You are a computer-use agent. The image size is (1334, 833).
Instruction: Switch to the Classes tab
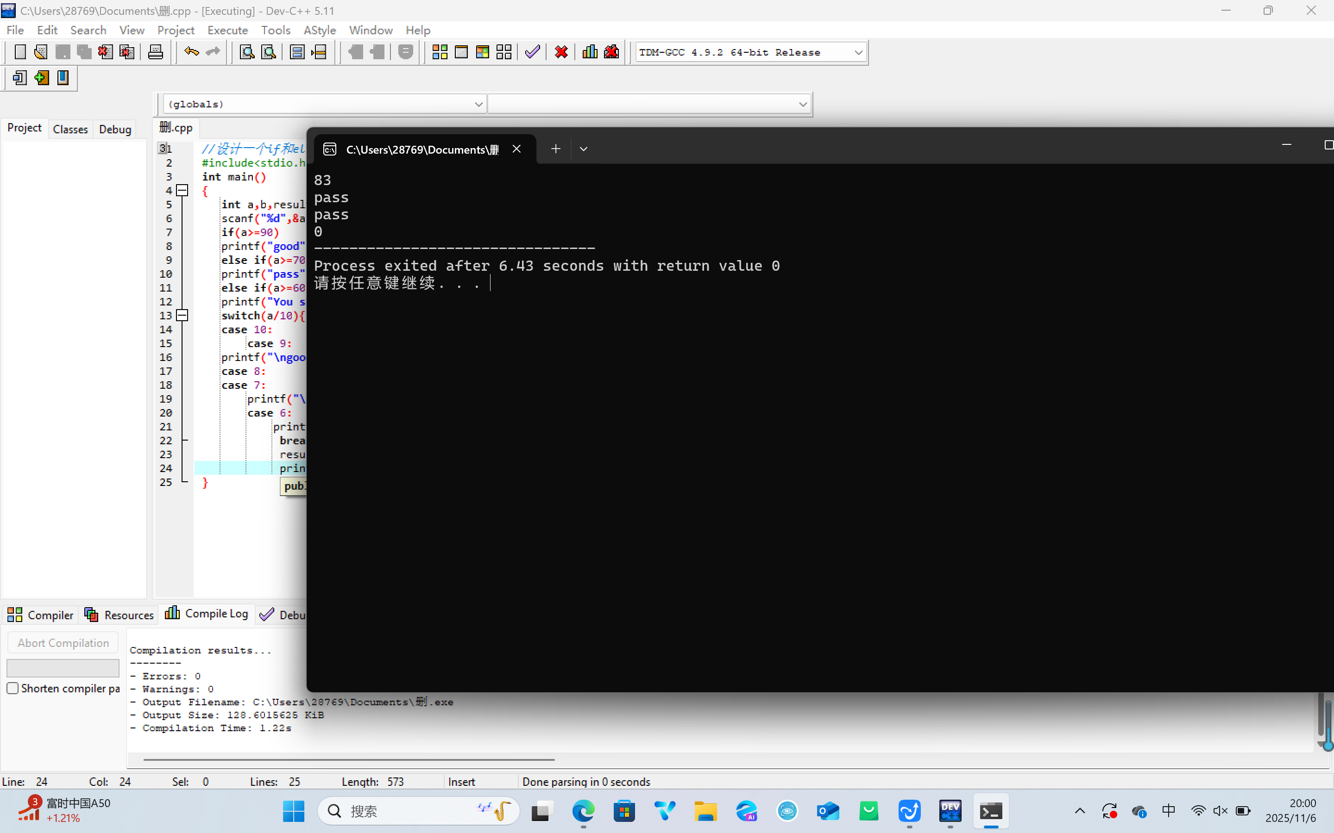(x=70, y=129)
